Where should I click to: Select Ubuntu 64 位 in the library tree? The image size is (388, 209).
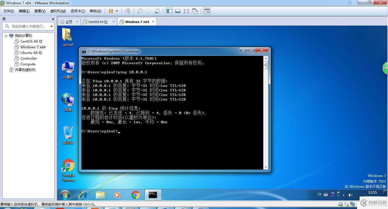coord(31,53)
